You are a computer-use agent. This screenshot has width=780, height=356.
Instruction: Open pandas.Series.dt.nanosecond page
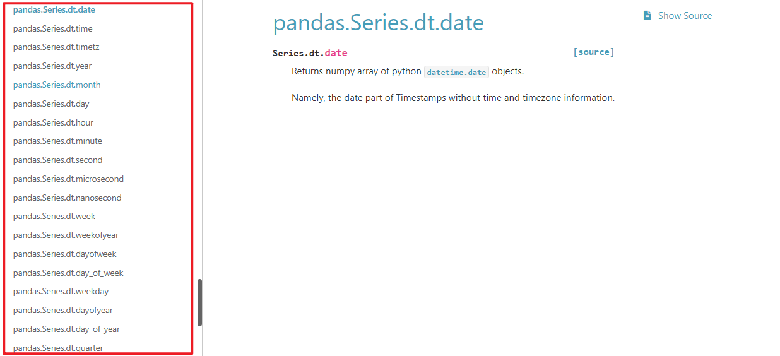[x=67, y=198]
